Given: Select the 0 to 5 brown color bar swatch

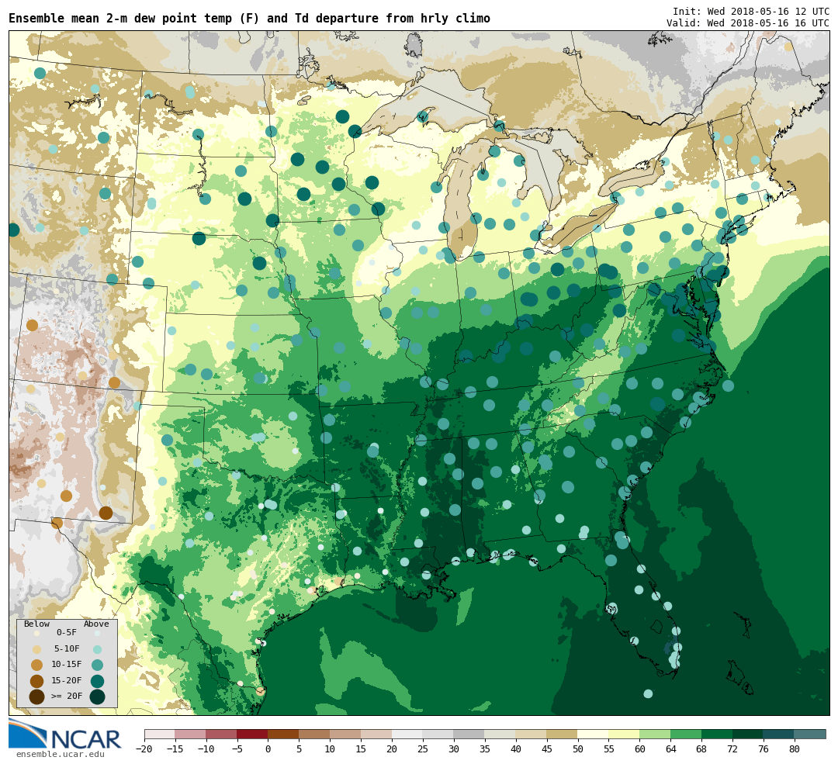Looking at the screenshot, I should click(284, 734).
